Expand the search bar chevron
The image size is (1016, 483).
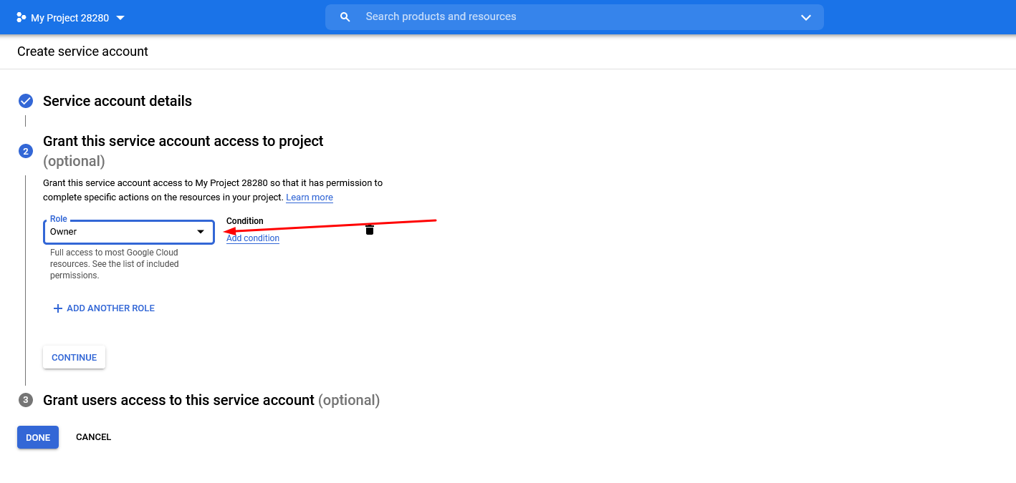[805, 17]
